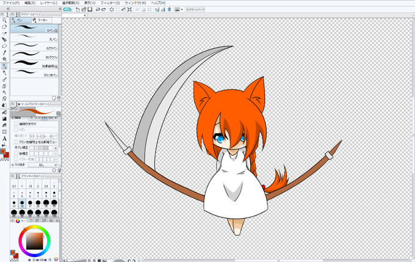Click arrow next to 後補正 slider

[x=56, y=153]
